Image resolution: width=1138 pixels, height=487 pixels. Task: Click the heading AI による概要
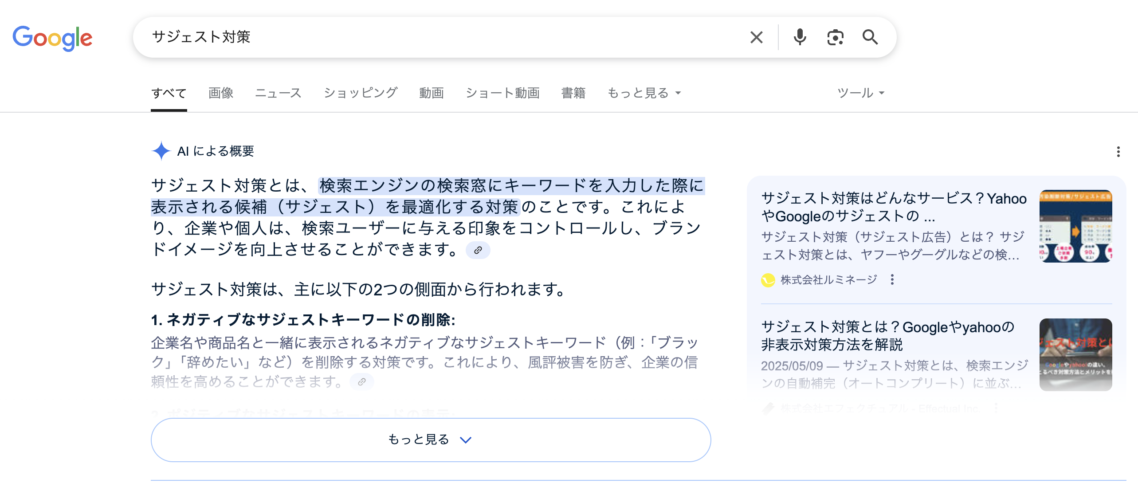click(x=216, y=151)
